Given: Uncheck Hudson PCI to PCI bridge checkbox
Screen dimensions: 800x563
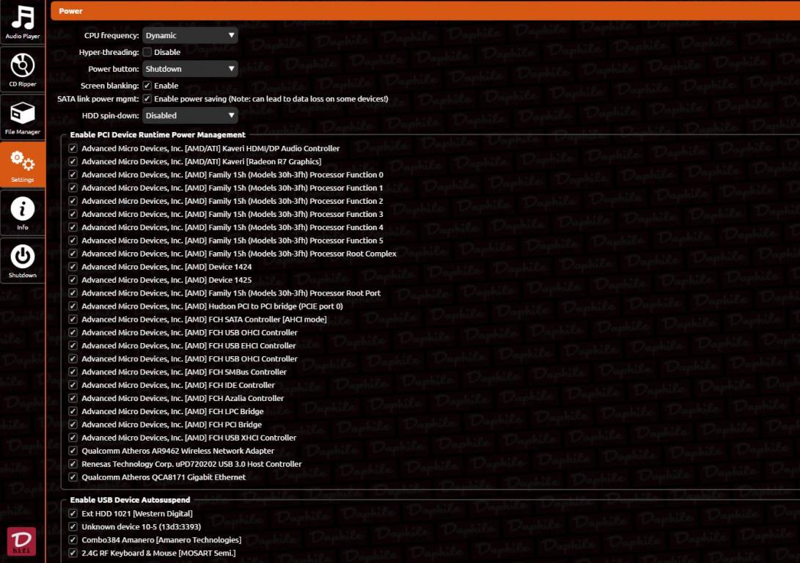Looking at the screenshot, I should tap(73, 306).
